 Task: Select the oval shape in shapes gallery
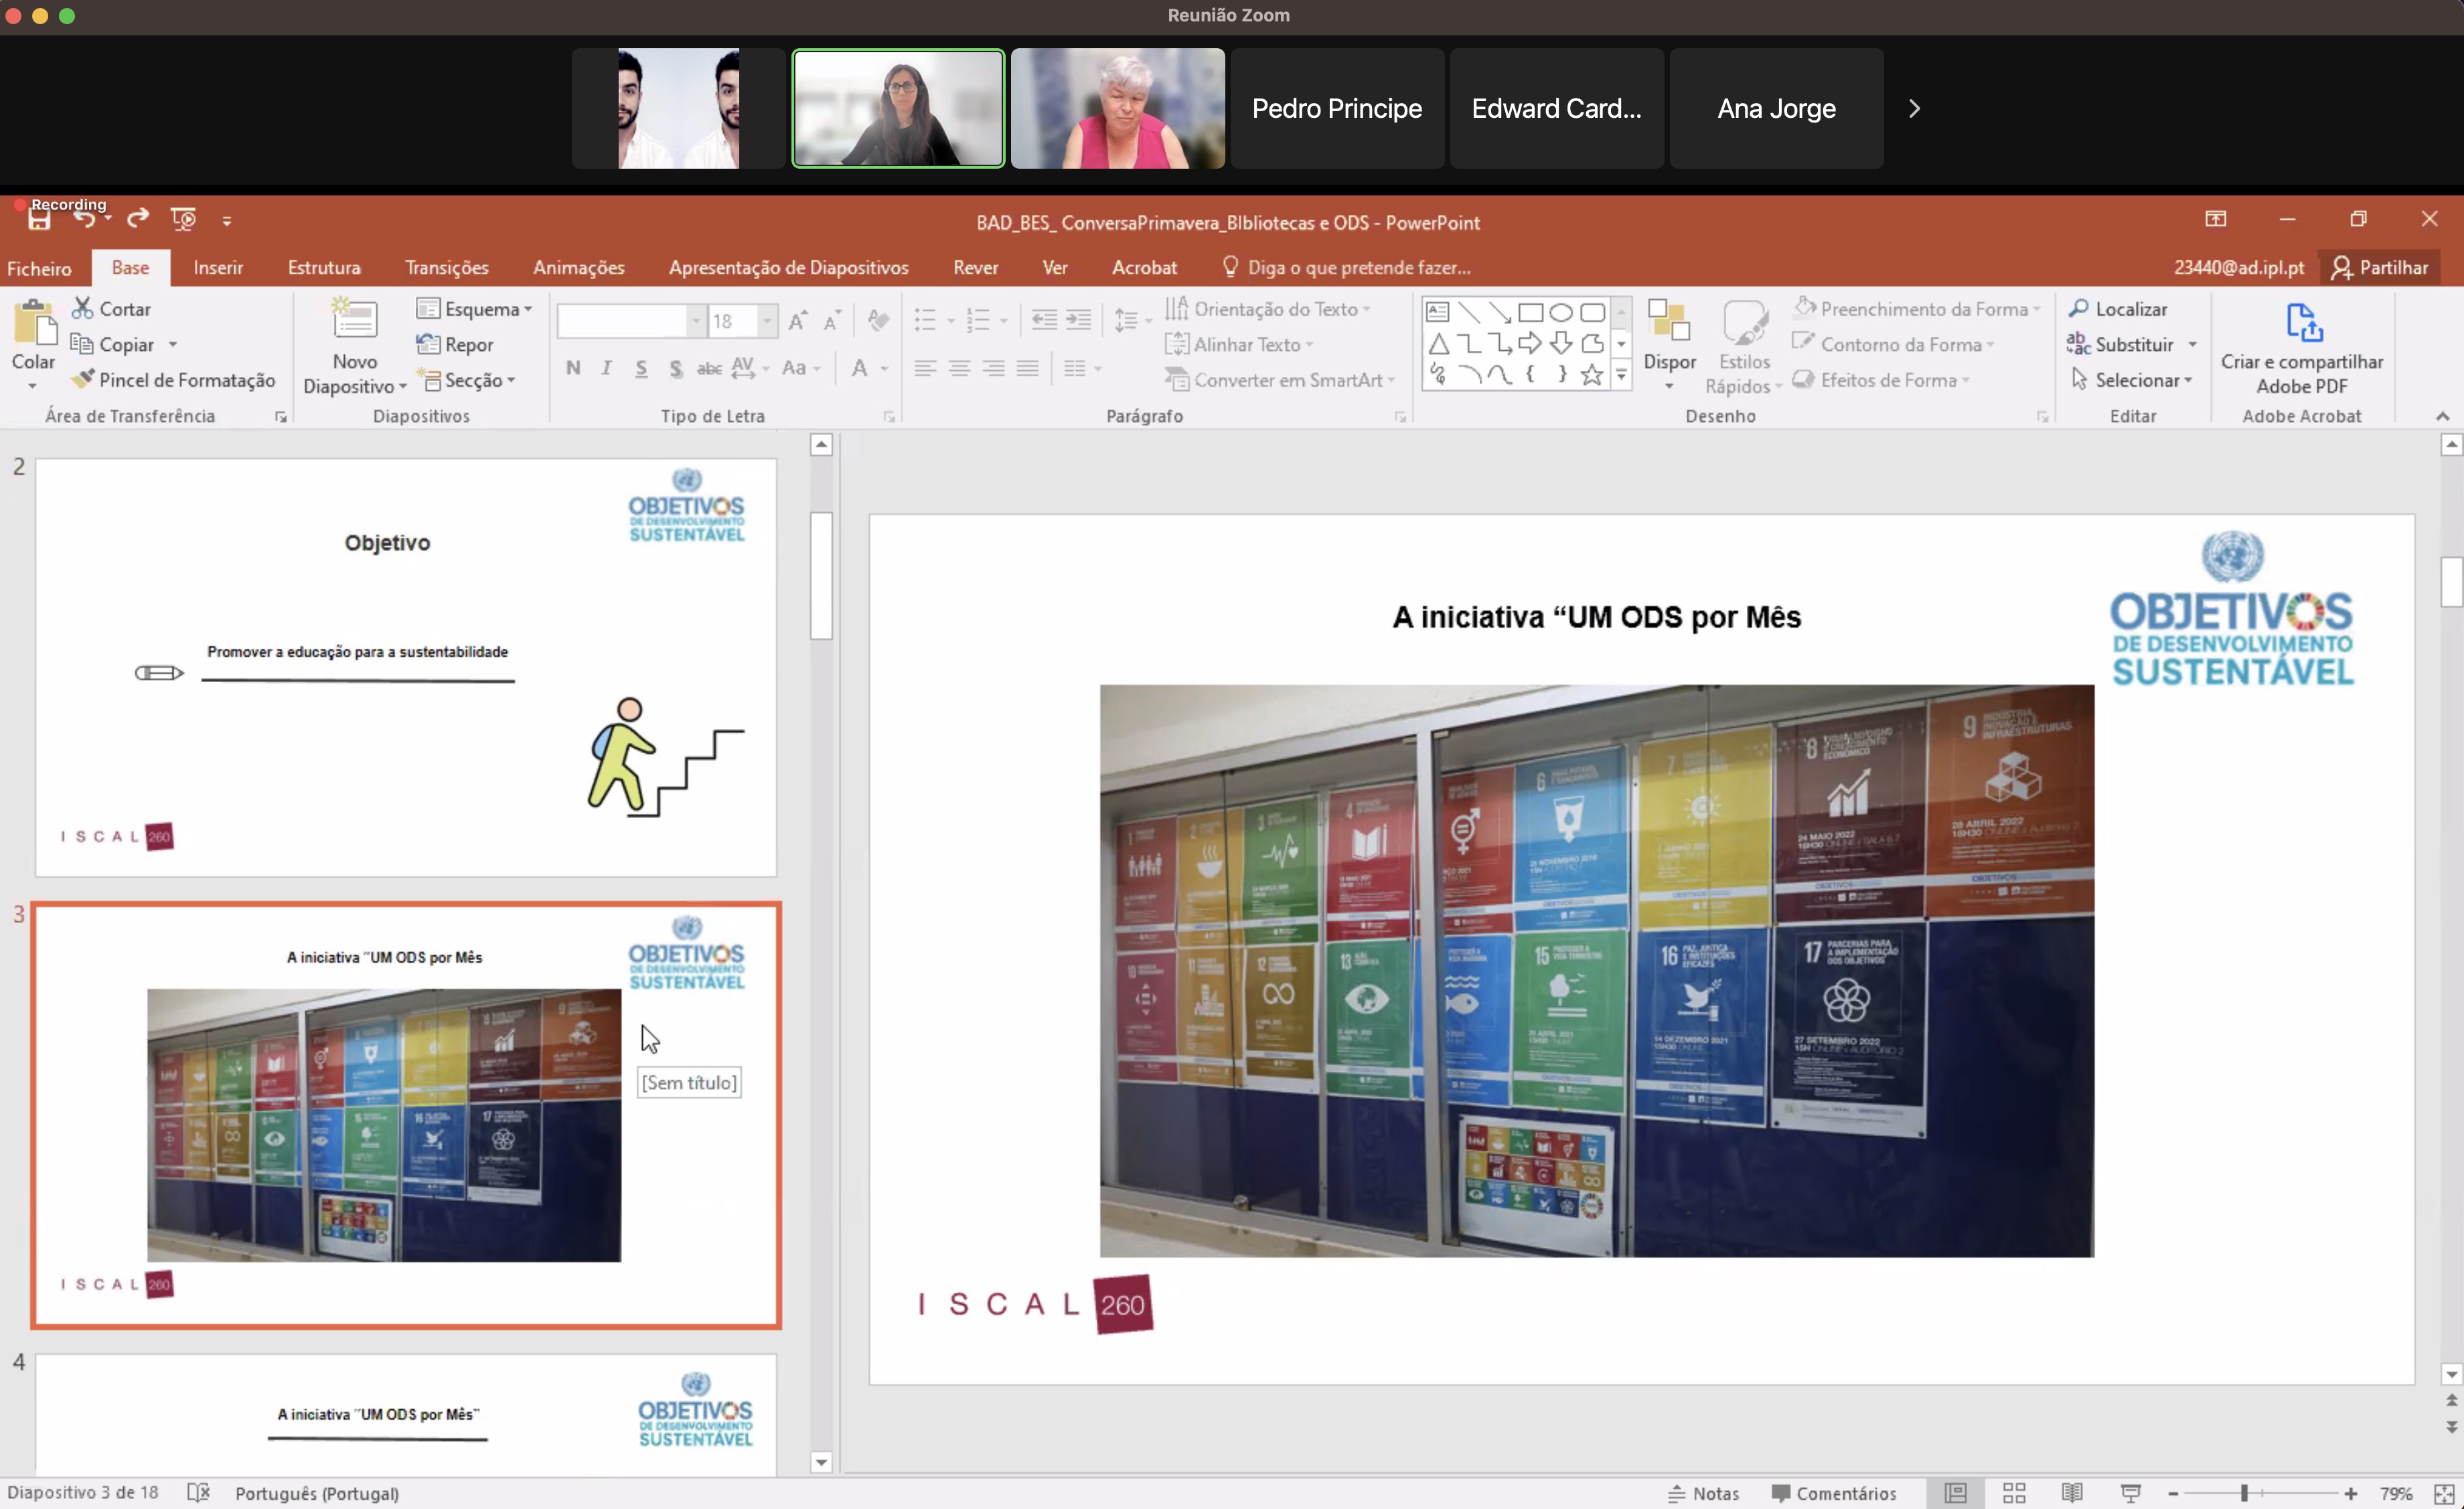(x=1561, y=312)
